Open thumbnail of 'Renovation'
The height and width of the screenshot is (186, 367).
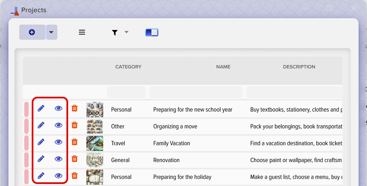pos(95,160)
